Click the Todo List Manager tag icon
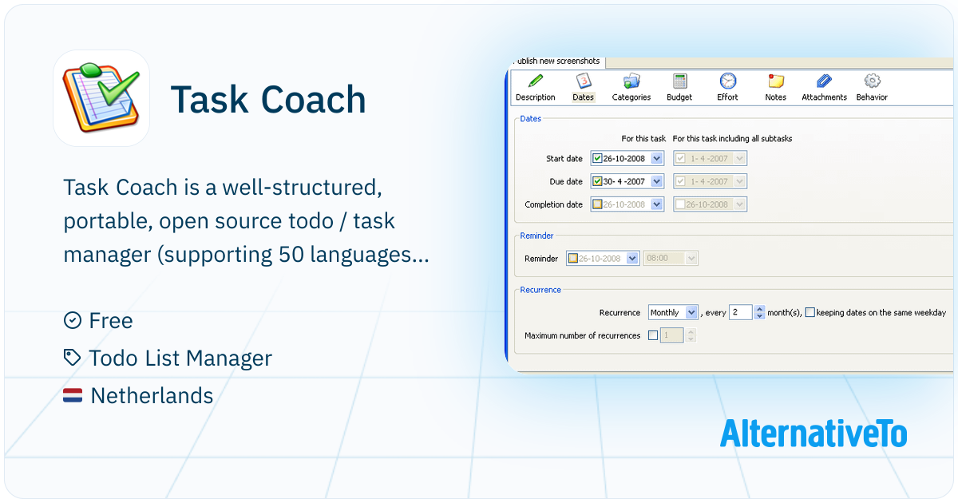Viewport: 958px width, 503px height. (73, 358)
